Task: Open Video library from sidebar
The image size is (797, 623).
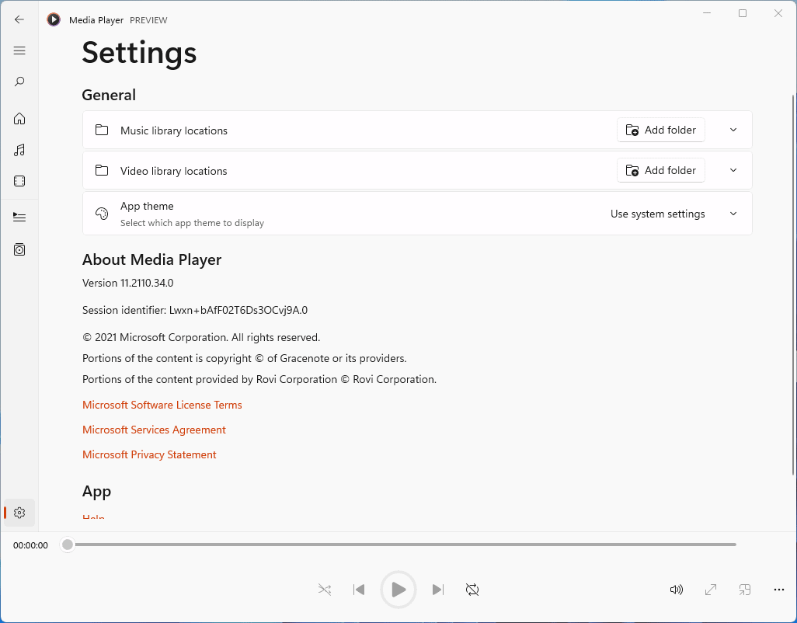Action: coord(19,181)
